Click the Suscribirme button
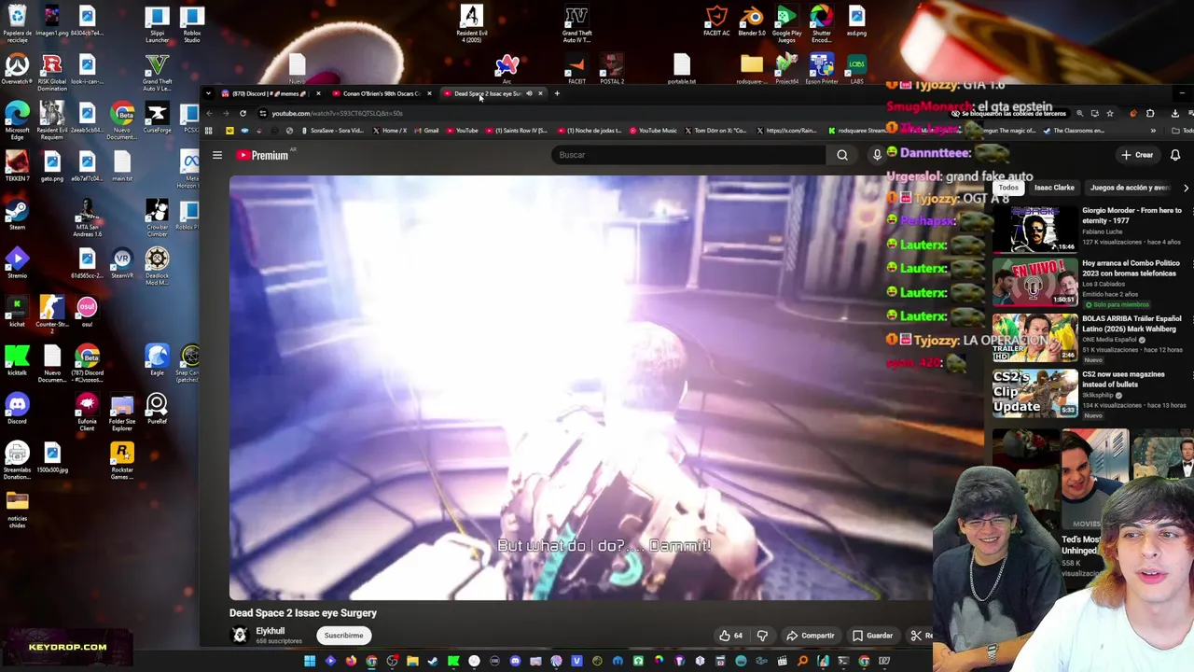1194x672 pixels. point(343,636)
